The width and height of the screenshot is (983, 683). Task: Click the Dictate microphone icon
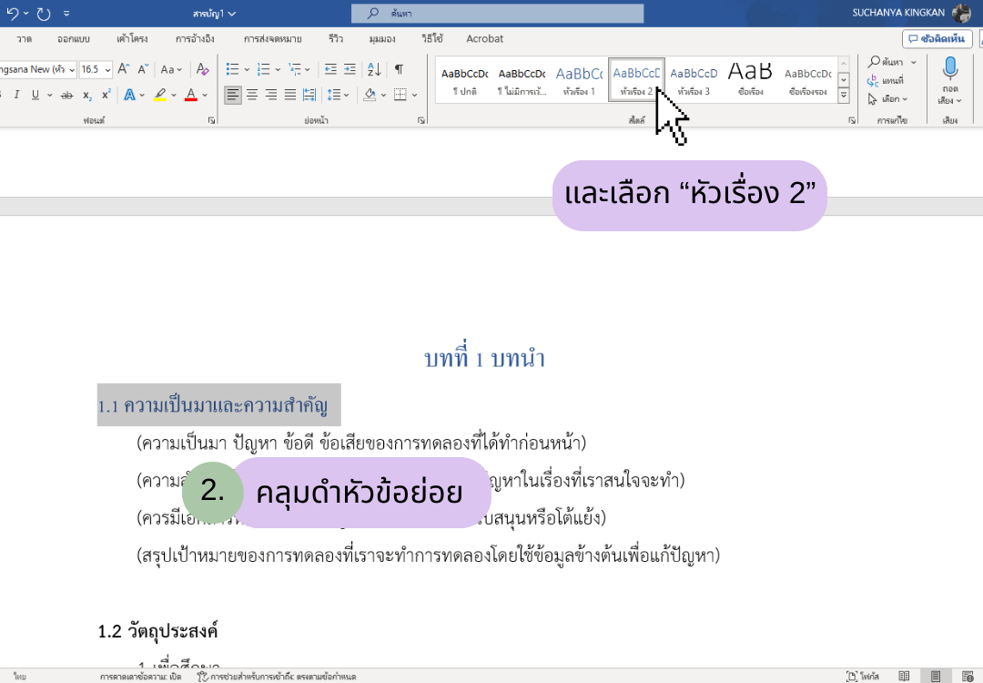click(949, 67)
